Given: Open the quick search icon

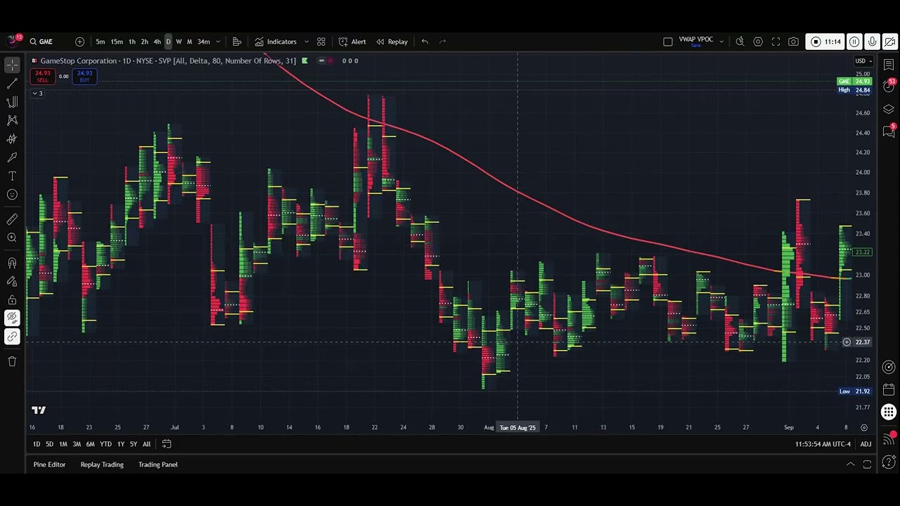Looking at the screenshot, I should [x=740, y=41].
